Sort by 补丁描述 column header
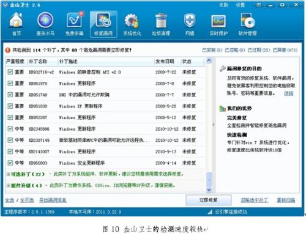 click(x=68, y=61)
